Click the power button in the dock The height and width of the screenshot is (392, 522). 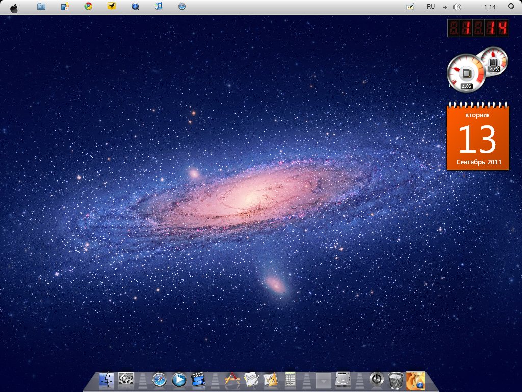click(x=376, y=379)
